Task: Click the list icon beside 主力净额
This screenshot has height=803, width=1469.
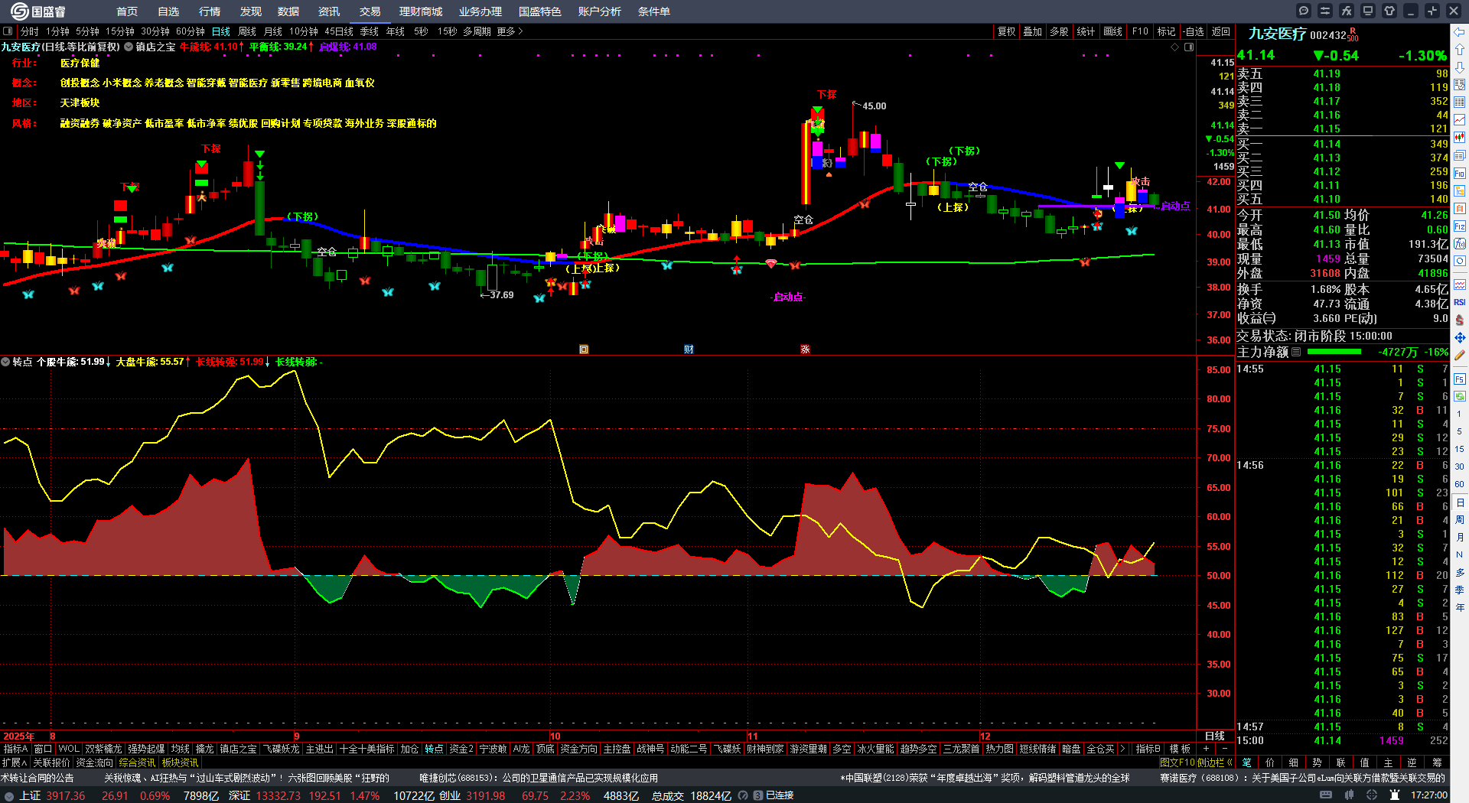Action: pos(1296,352)
